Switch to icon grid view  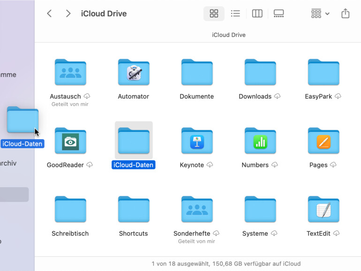214,14
